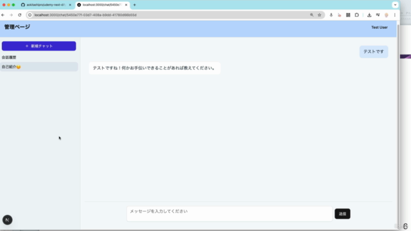
Task: Open Chrome three-dot menu
Action: pyautogui.click(x=395, y=15)
